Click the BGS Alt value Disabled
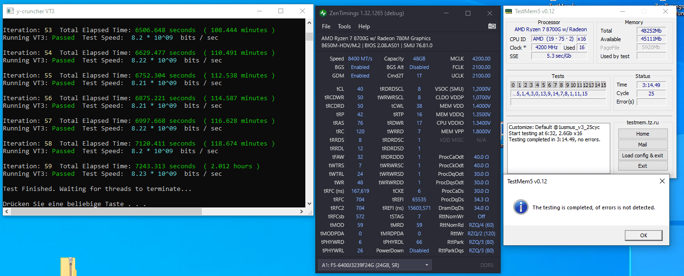The width and height of the screenshot is (684, 276). 419,67
